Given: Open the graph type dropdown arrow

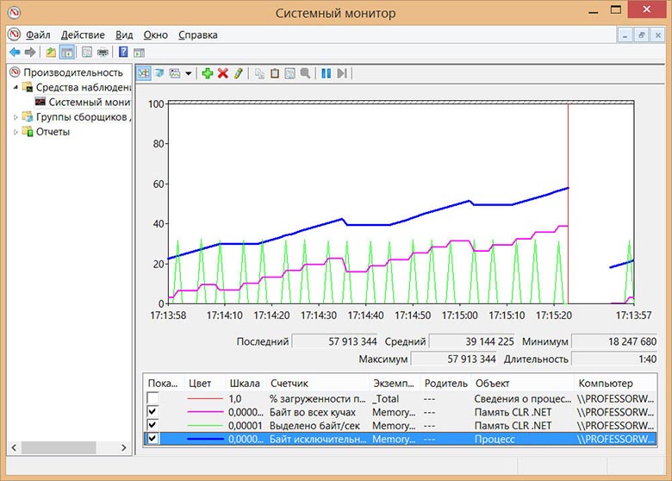Looking at the screenshot, I should point(188,74).
